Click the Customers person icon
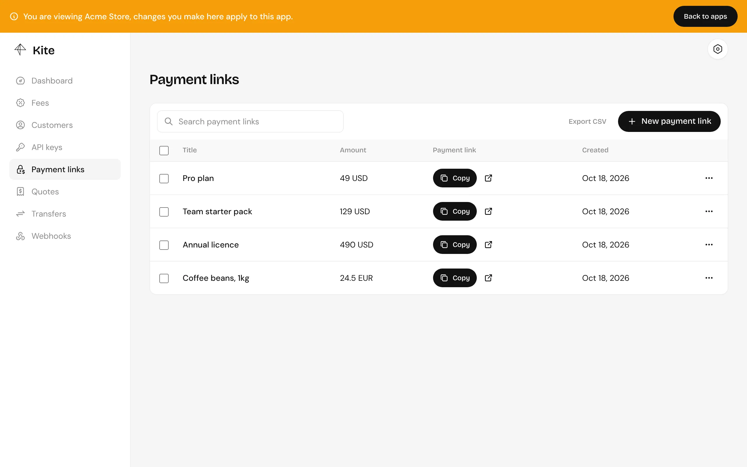 [20, 125]
